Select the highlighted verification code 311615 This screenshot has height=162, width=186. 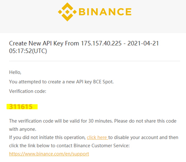[21, 107]
